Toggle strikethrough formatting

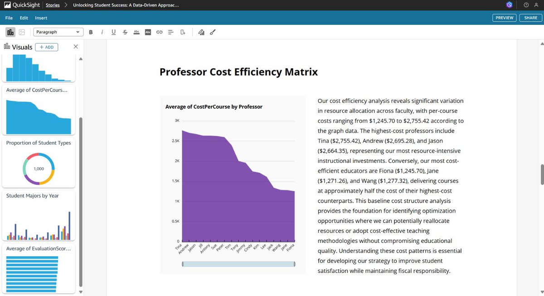[x=125, y=32]
